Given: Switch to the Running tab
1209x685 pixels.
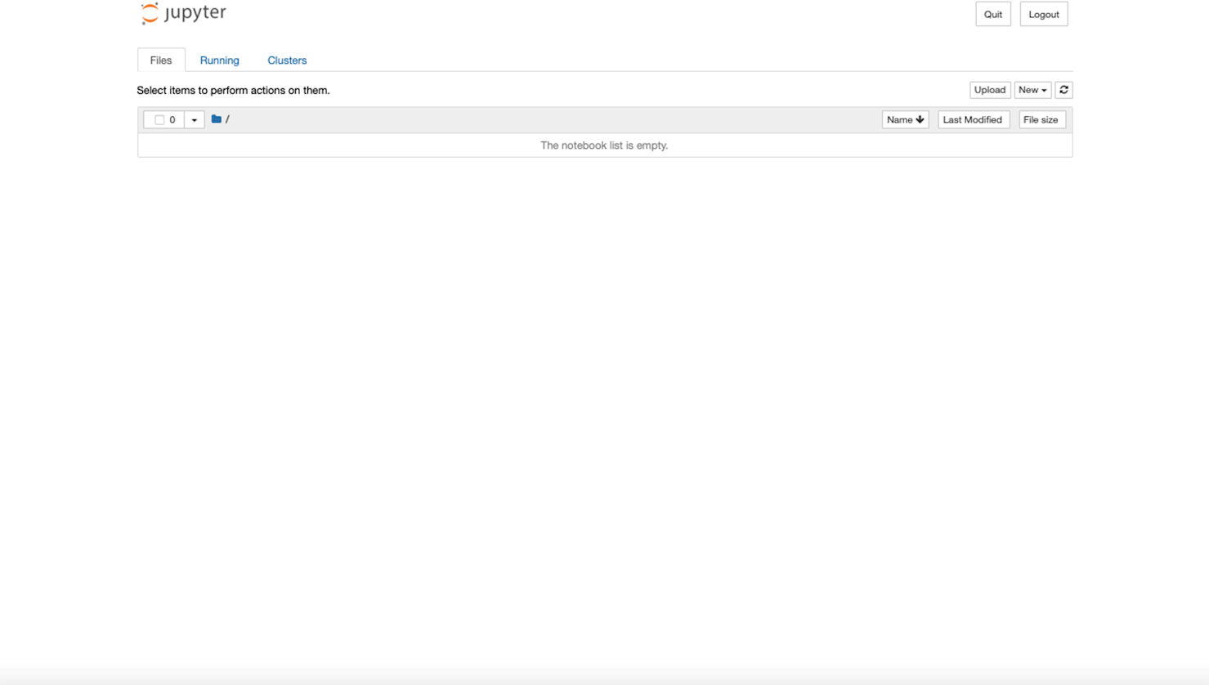Looking at the screenshot, I should point(219,60).
